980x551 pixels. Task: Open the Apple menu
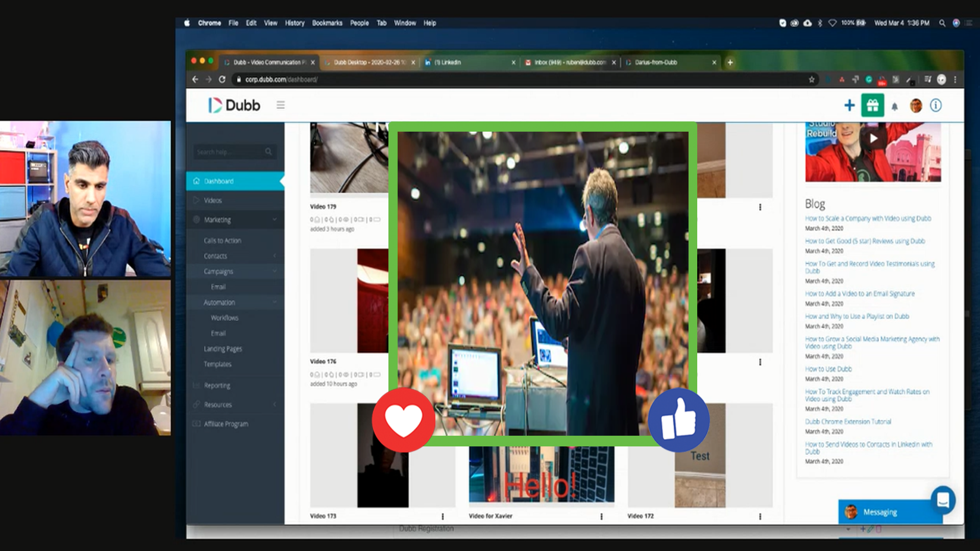[187, 23]
